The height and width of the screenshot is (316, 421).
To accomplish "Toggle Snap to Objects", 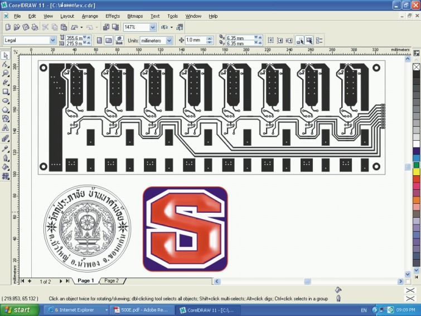I will [x=289, y=41].
